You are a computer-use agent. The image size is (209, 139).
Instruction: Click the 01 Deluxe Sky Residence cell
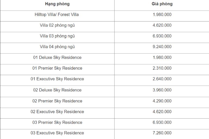tap(57, 59)
